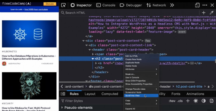216x111 pixels.
Task: Select Show DOM Properties entry
Action: 141,81
